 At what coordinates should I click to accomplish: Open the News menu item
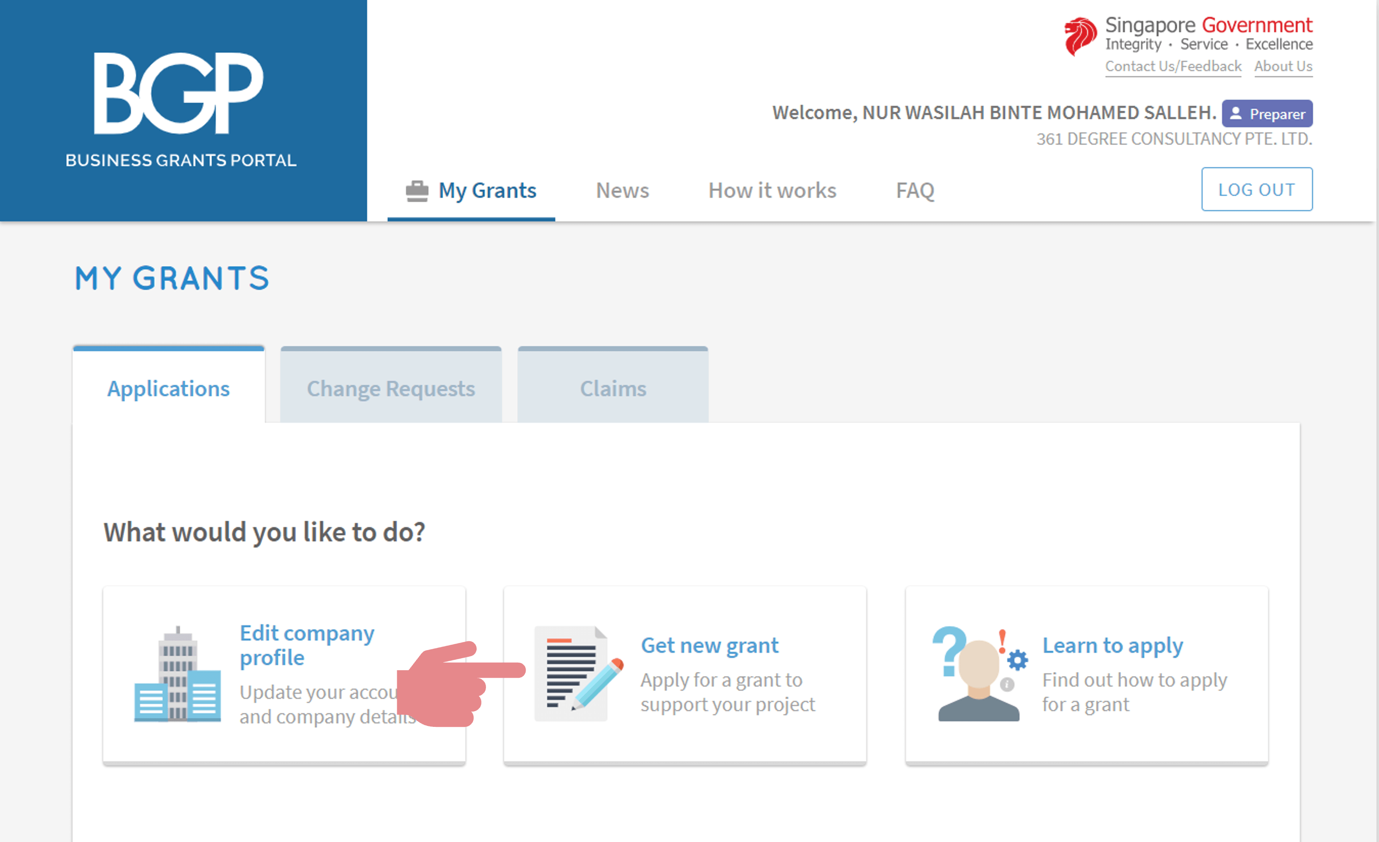(x=623, y=191)
